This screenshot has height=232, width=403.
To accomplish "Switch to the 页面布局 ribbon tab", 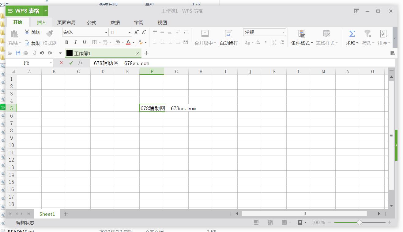I will coord(66,22).
